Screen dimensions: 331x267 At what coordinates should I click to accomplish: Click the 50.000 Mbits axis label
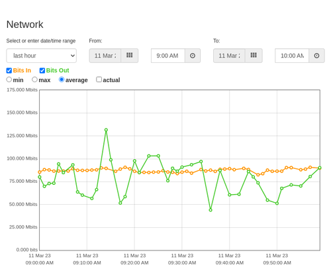(x=23, y=204)
